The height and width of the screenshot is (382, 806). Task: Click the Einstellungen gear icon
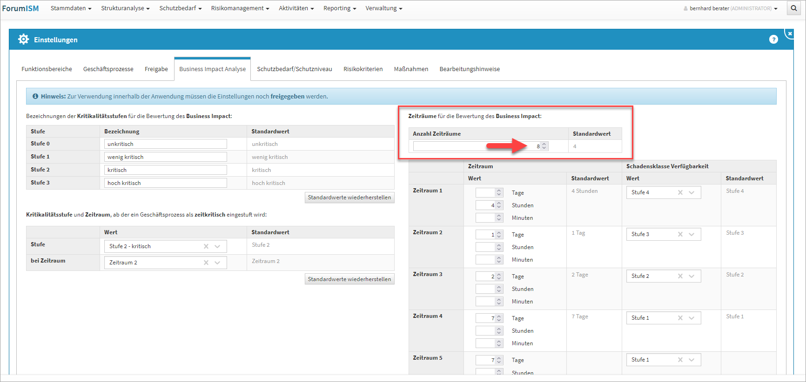[x=23, y=40]
